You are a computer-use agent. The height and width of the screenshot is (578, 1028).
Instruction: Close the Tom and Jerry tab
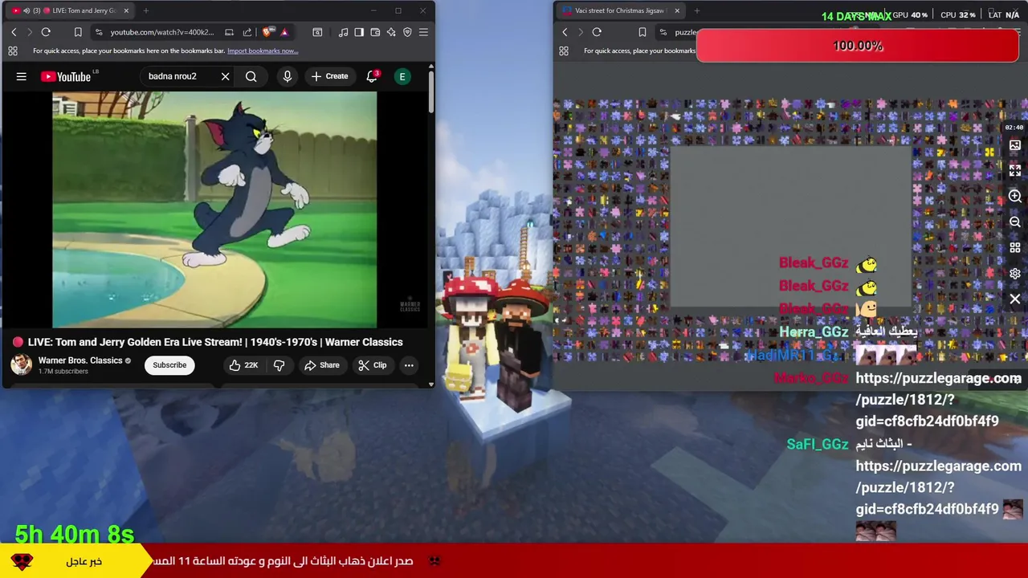[x=126, y=10]
